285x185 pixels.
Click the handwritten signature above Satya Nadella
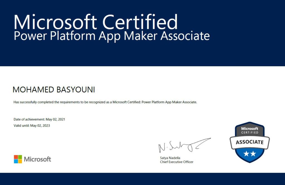(184, 146)
